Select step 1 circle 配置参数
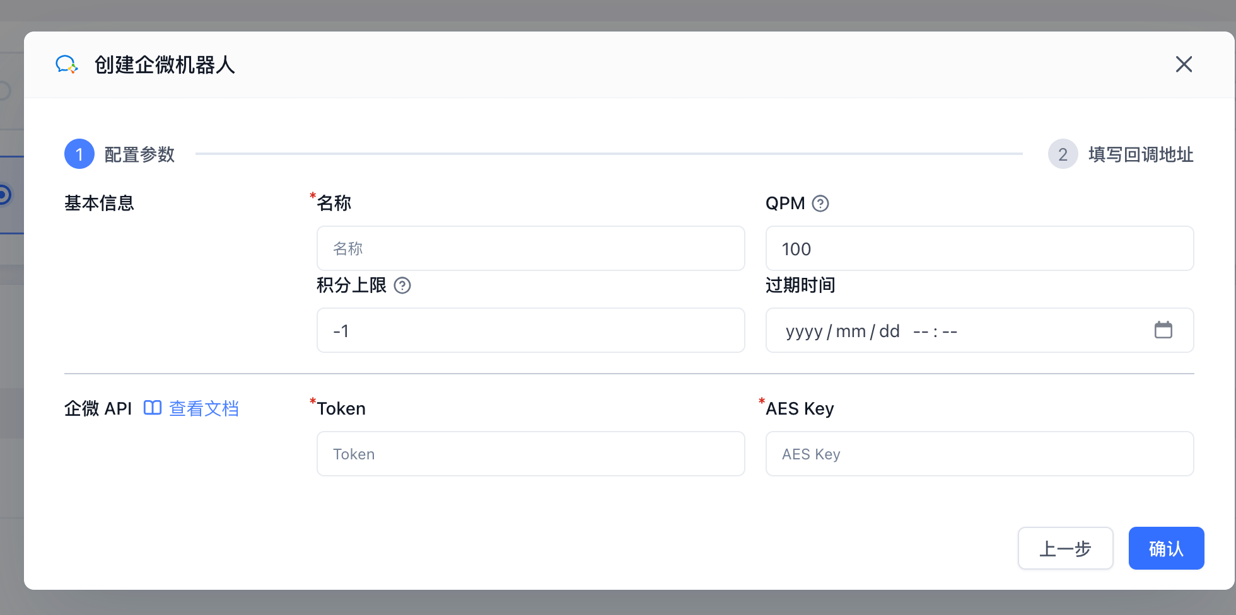The image size is (1236, 615). click(79, 154)
